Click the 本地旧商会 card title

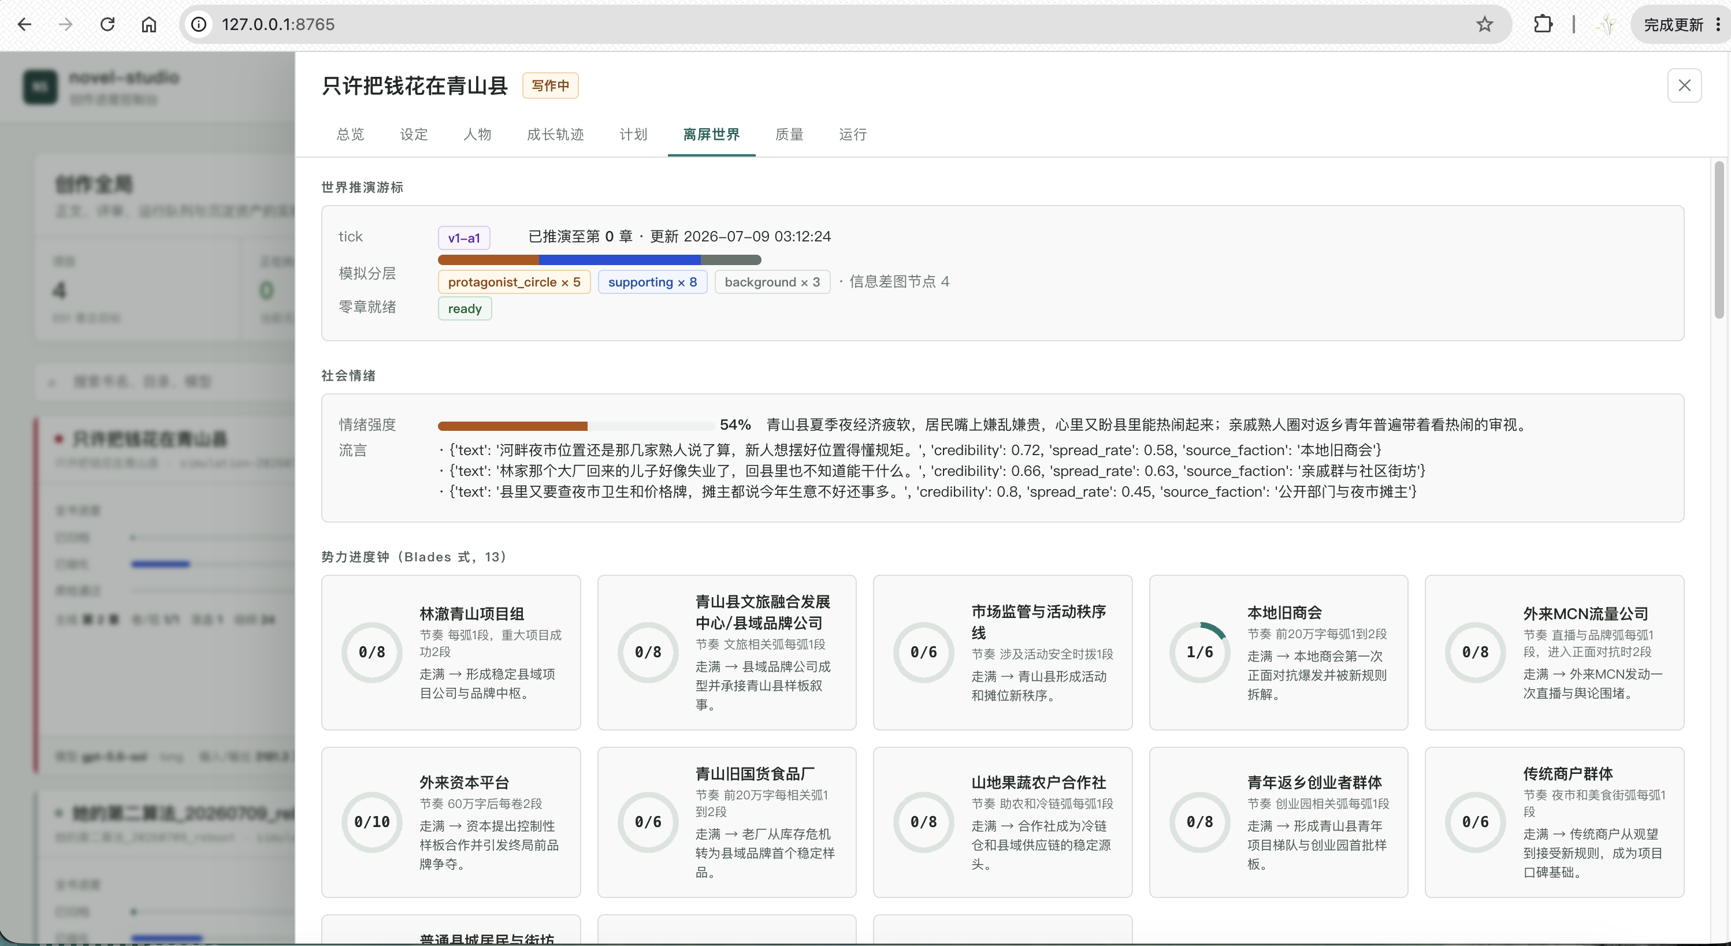[x=1284, y=613]
